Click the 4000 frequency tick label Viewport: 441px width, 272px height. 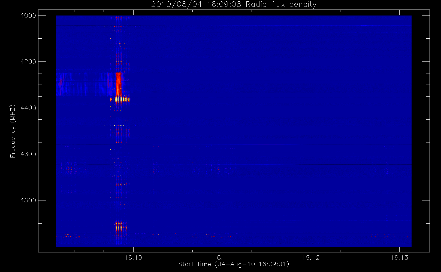[x=28, y=16]
